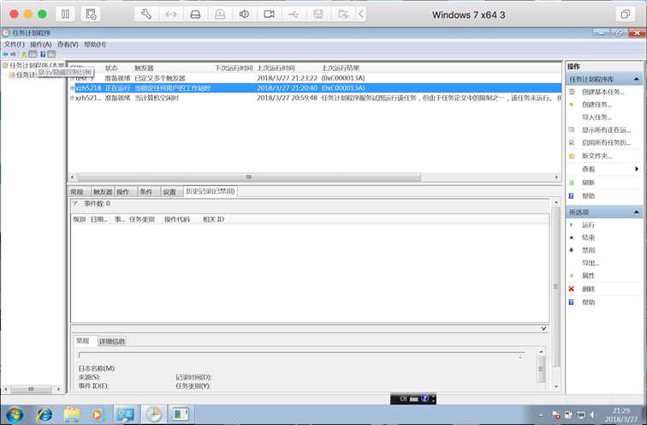Click the red X 删除 action
This screenshot has width=647, height=425.
(x=589, y=289)
